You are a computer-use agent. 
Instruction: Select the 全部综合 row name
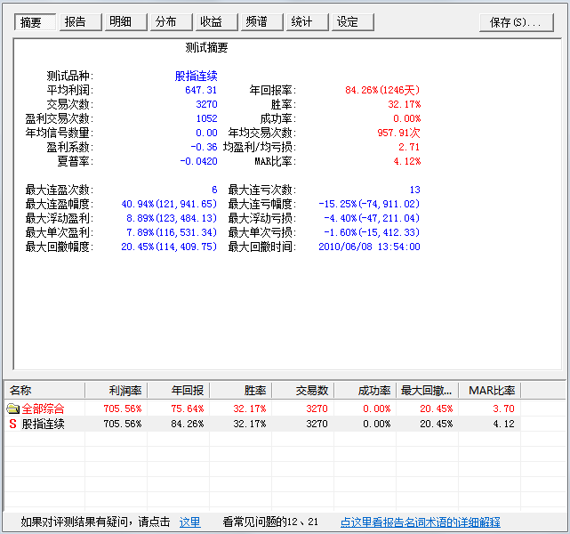pos(43,409)
